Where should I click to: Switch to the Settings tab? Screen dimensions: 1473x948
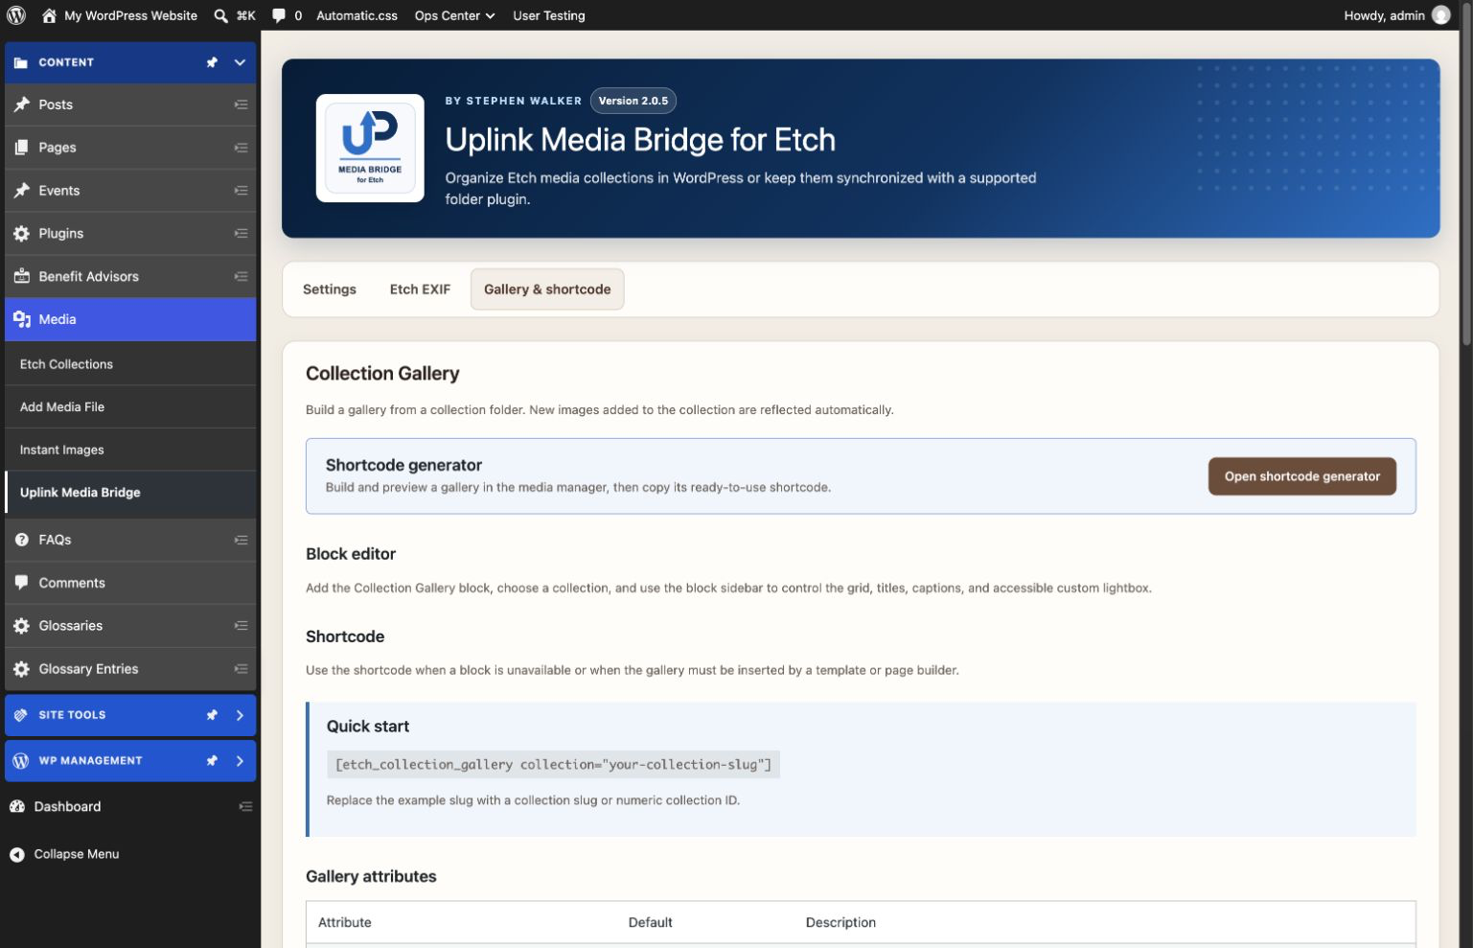330,289
